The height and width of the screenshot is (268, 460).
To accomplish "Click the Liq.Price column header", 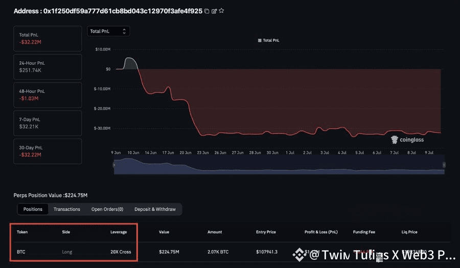I will tap(409, 232).
